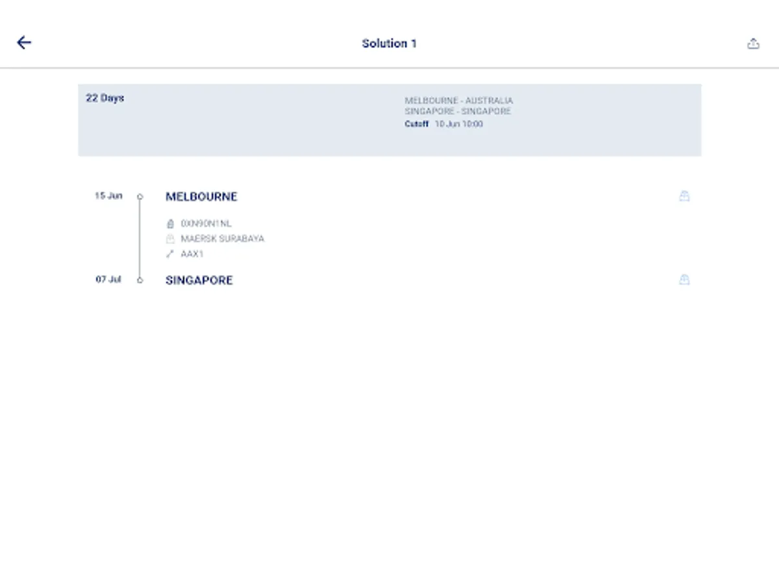Click the route icon near AAX1

coord(170,254)
